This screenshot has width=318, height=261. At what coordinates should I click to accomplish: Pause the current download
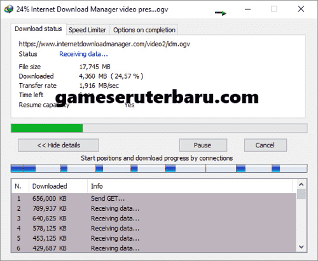(203, 145)
